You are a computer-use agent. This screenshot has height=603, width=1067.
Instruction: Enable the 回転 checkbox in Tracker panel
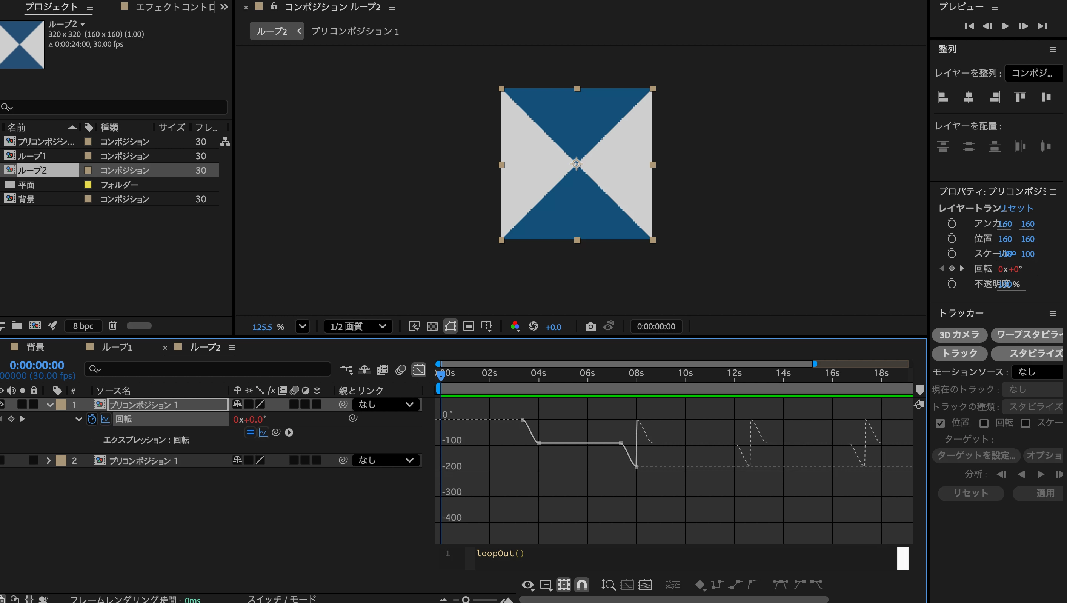[x=984, y=423]
